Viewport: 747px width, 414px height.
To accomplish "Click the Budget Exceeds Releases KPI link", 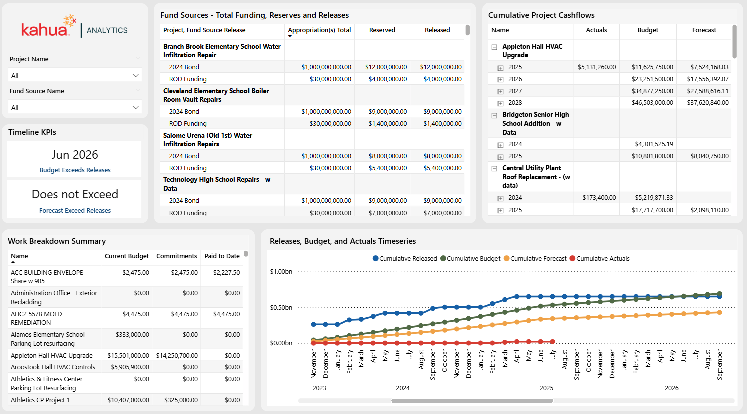I will 75,170.
